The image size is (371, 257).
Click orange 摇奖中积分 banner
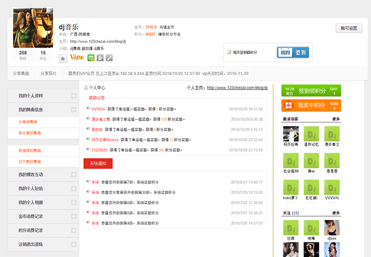tap(311, 105)
